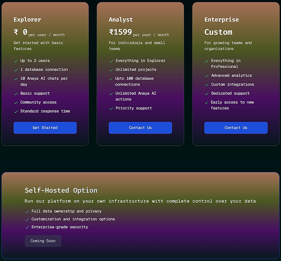Screen dimensions: 281x261
Task: Click 'Full data ownership and privacy' text
Action: (66, 211)
